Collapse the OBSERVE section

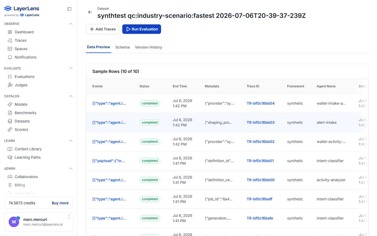click(71, 24)
